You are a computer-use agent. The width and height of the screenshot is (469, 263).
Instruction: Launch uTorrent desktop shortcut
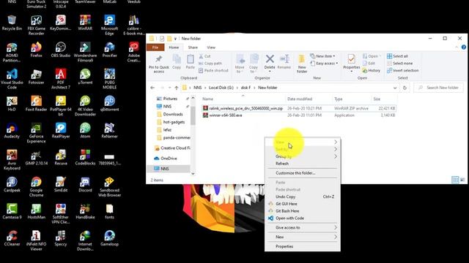click(x=85, y=76)
